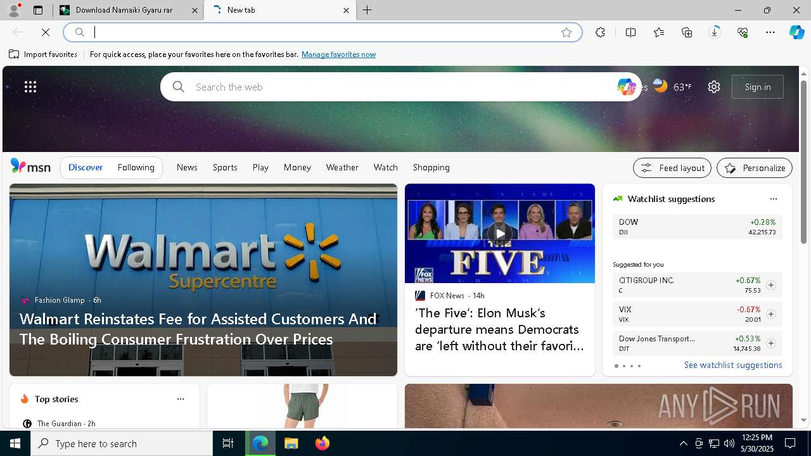Open the green shorts product thumbnail

tap(302, 406)
